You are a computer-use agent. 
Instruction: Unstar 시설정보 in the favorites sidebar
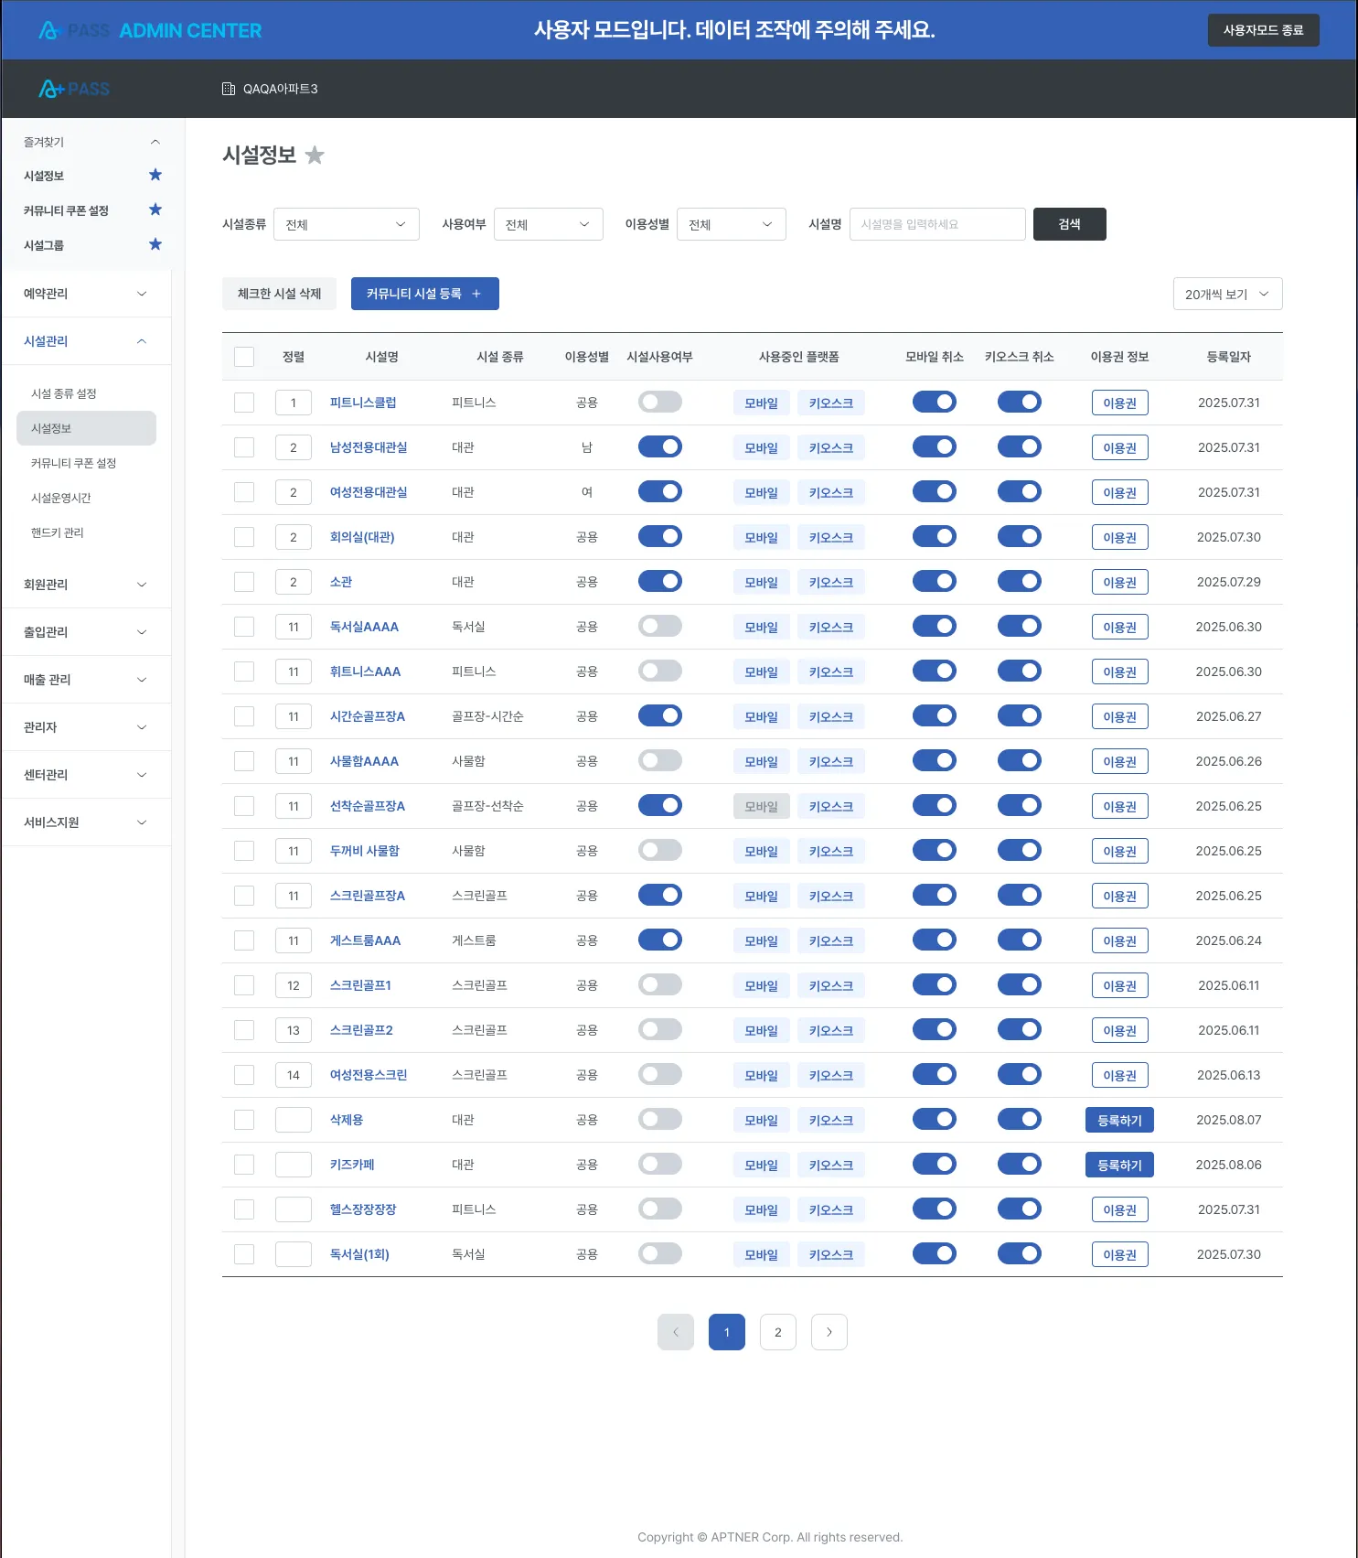pyautogui.click(x=155, y=175)
